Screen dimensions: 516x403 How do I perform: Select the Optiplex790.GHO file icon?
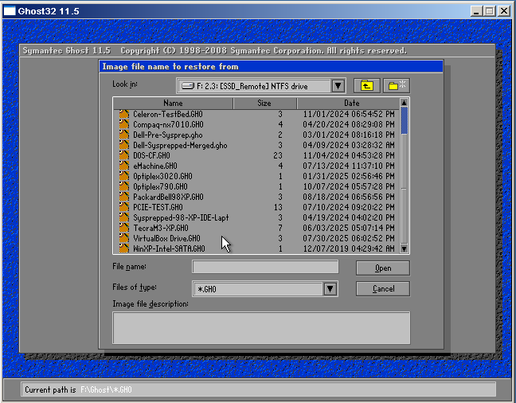[x=123, y=186]
